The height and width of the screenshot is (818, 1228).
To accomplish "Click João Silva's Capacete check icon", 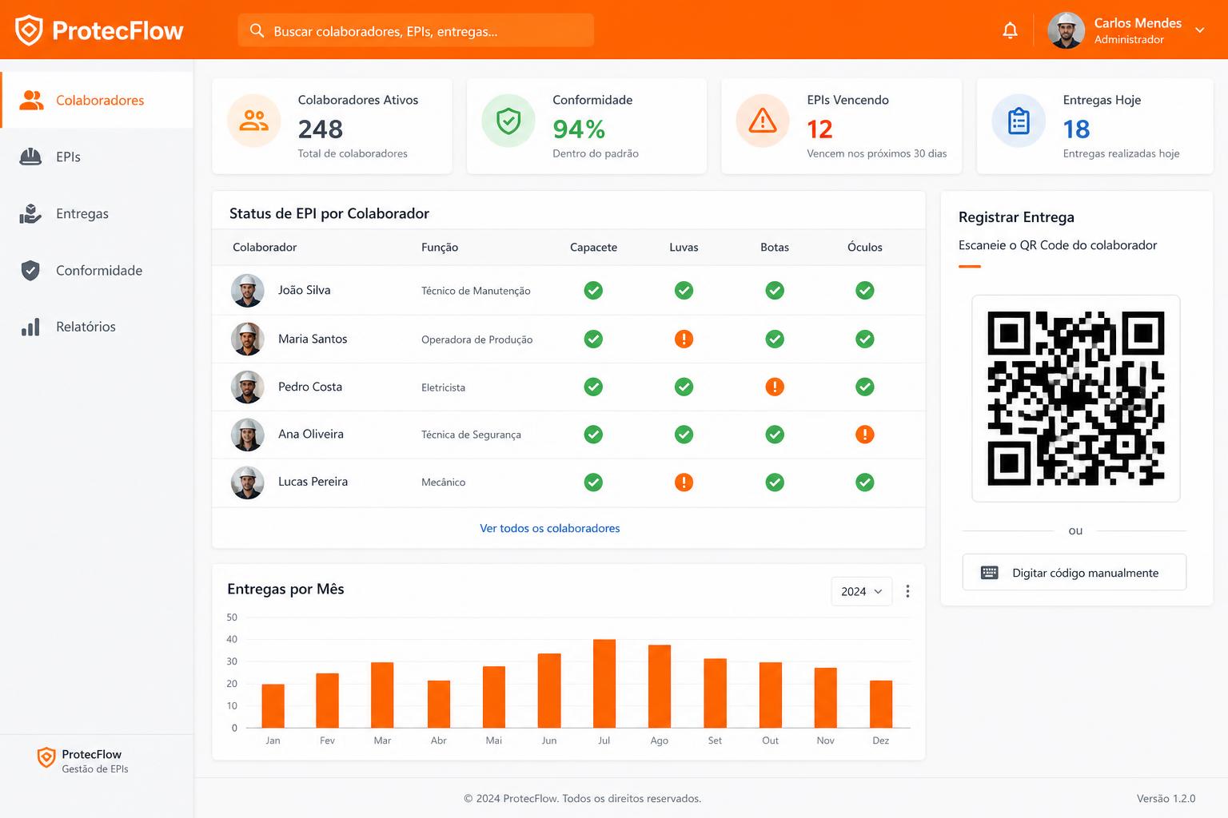I will pos(593,291).
